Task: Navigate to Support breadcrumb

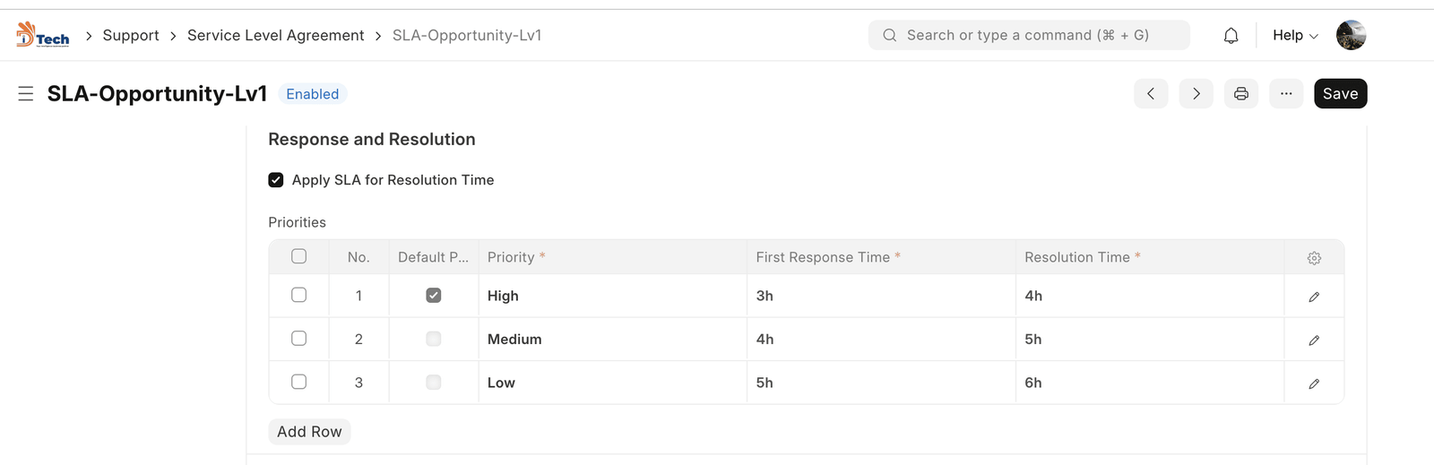Action: click(131, 36)
